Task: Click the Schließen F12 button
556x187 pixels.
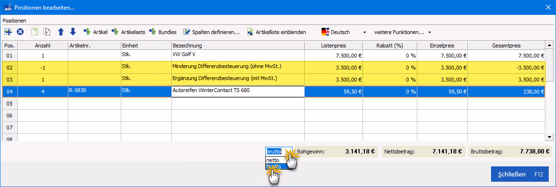Action: click(x=520, y=174)
